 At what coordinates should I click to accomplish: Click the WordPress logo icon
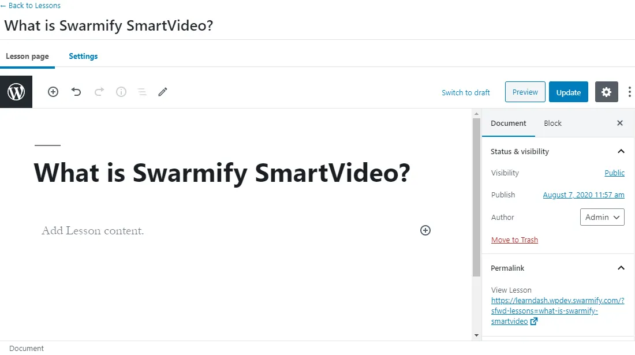(x=16, y=92)
